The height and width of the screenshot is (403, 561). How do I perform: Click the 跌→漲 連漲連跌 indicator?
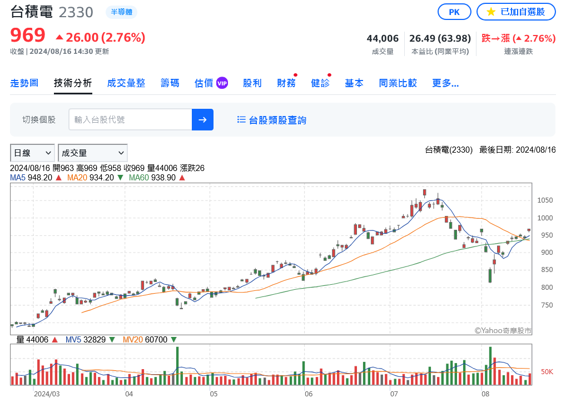(518, 38)
